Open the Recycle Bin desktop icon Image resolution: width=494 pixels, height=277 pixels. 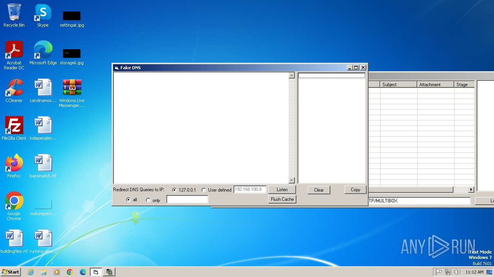tap(14, 15)
